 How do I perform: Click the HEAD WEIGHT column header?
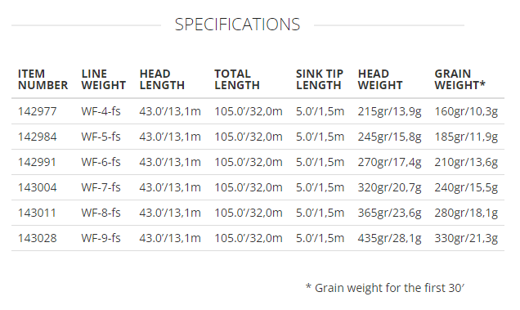(x=380, y=79)
